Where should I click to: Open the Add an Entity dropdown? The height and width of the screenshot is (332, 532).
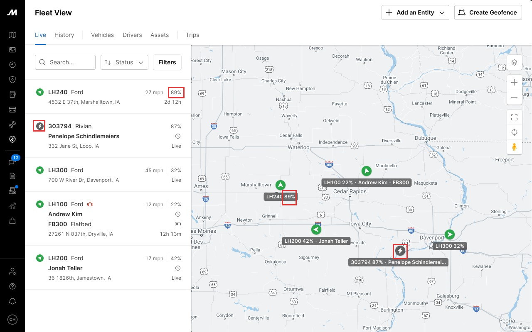coord(415,12)
